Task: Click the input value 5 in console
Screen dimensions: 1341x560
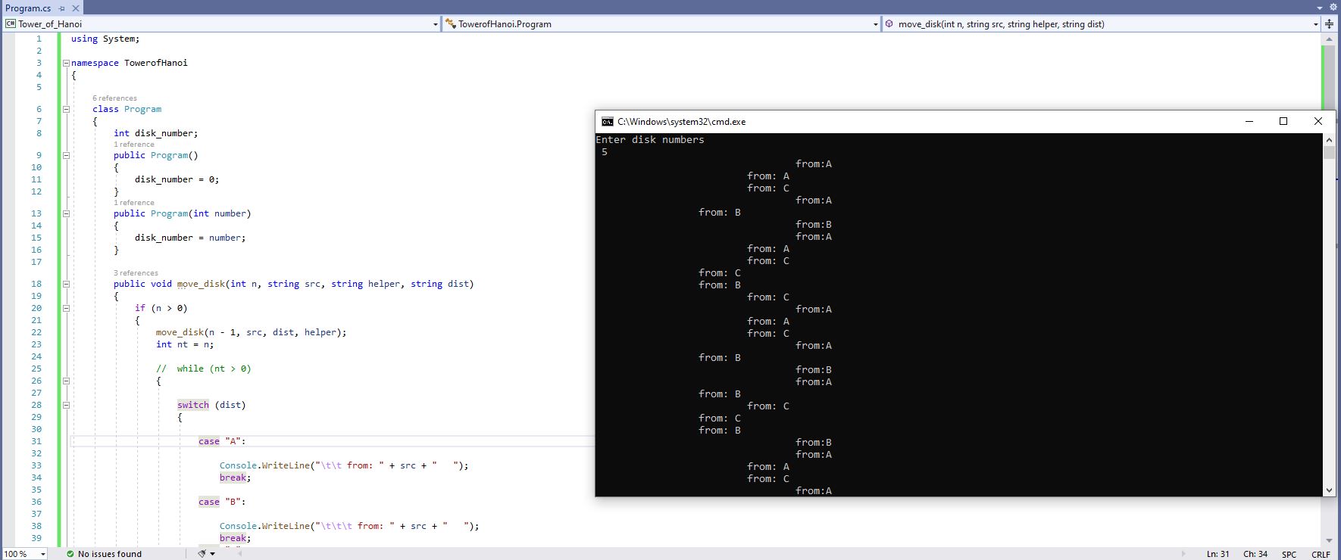Action: click(605, 152)
